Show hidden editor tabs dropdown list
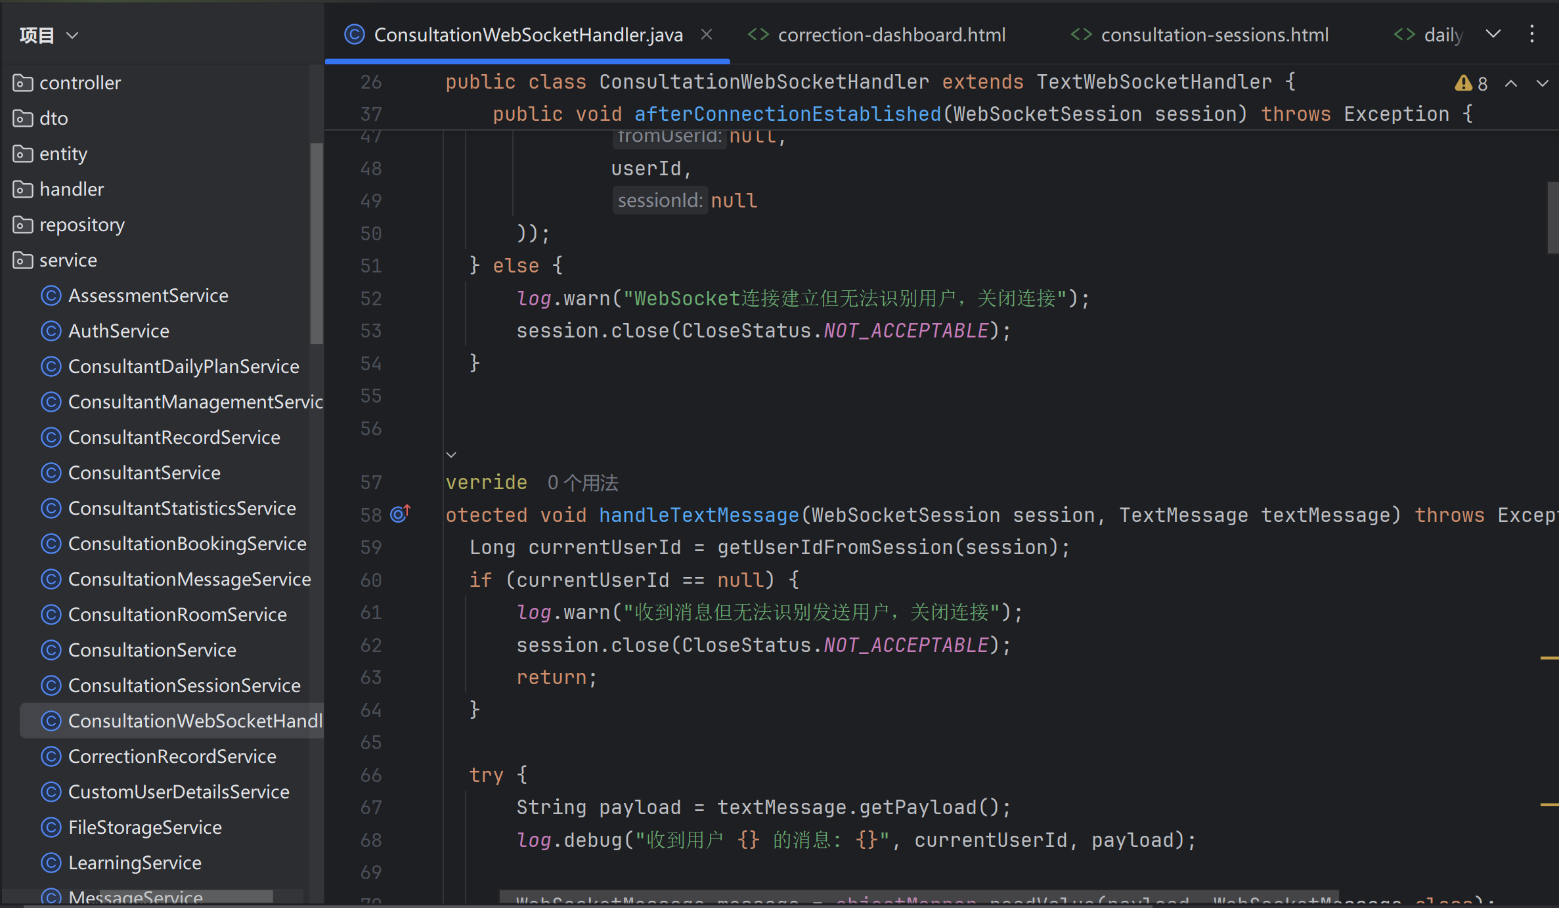 (1493, 34)
